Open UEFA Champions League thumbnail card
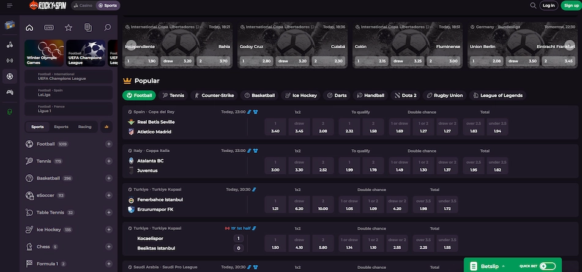Image resolution: width=582 pixels, height=272 pixels. click(86, 53)
